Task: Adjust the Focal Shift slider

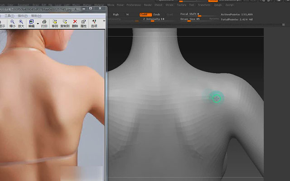Action: pos(199,14)
